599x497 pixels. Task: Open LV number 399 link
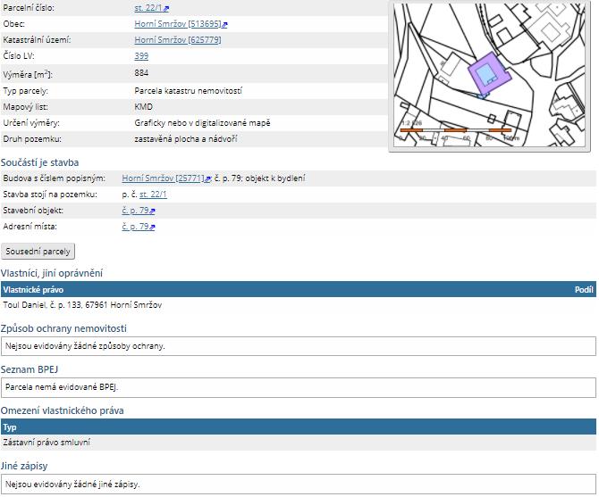point(141,56)
